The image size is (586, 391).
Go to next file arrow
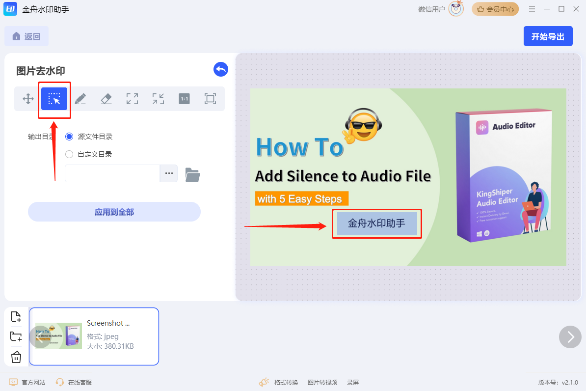click(x=570, y=337)
